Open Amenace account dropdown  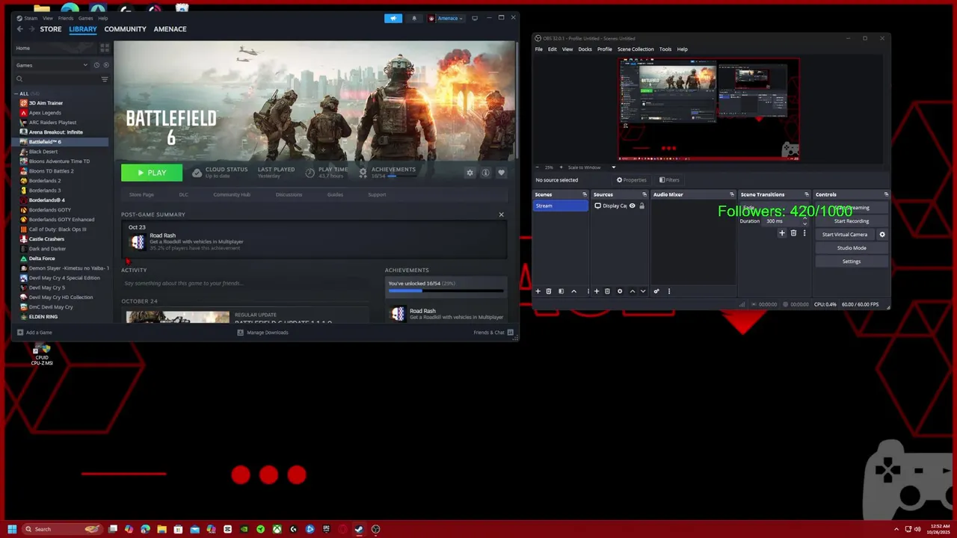point(446,18)
